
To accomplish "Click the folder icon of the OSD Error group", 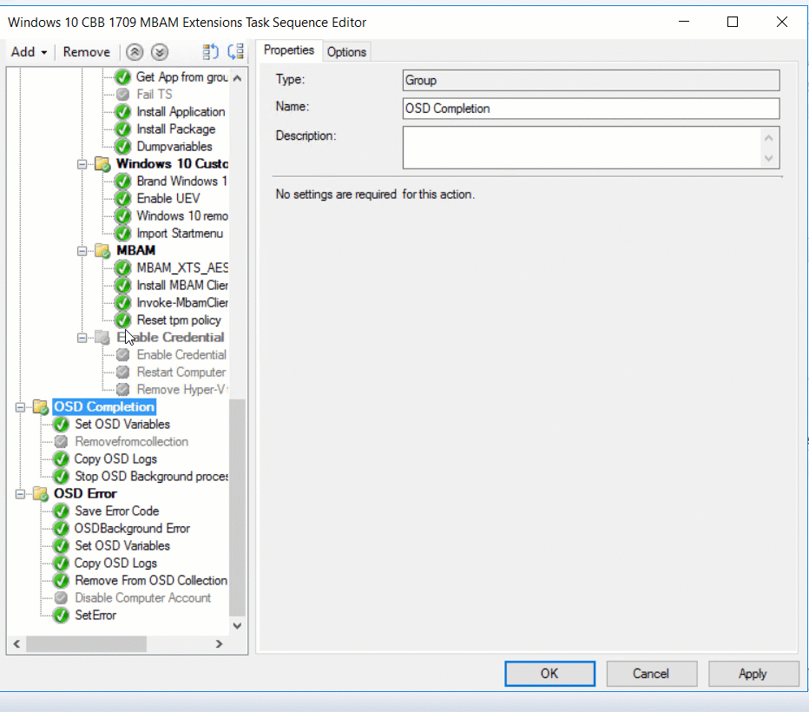I will point(40,493).
